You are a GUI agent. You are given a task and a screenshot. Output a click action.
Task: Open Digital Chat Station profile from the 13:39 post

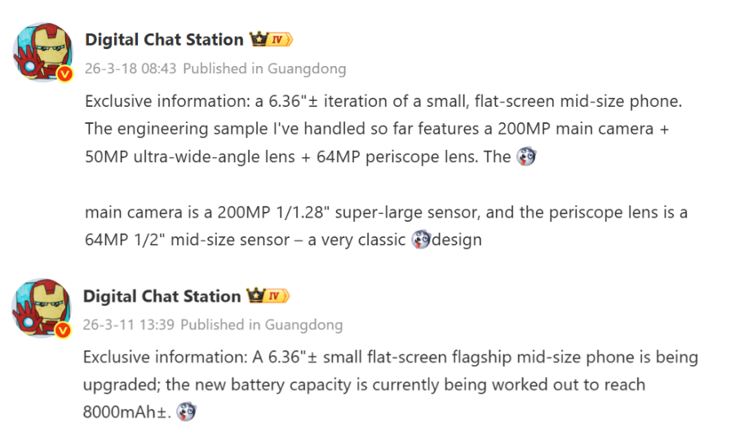point(162,296)
